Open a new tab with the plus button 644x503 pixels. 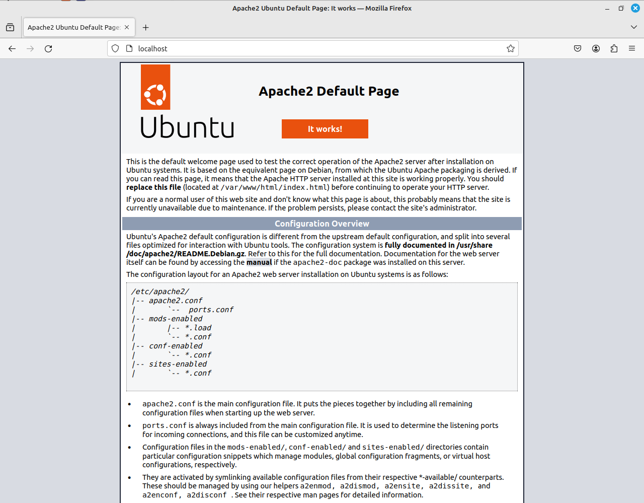click(x=145, y=27)
